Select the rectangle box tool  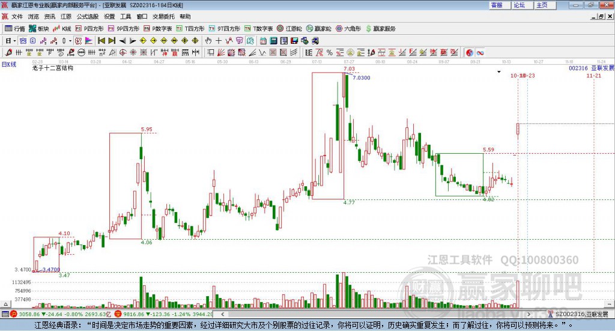(x=210, y=52)
